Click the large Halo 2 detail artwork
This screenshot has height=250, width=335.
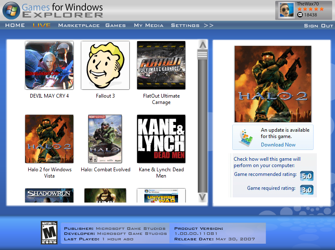click(273, 84)
